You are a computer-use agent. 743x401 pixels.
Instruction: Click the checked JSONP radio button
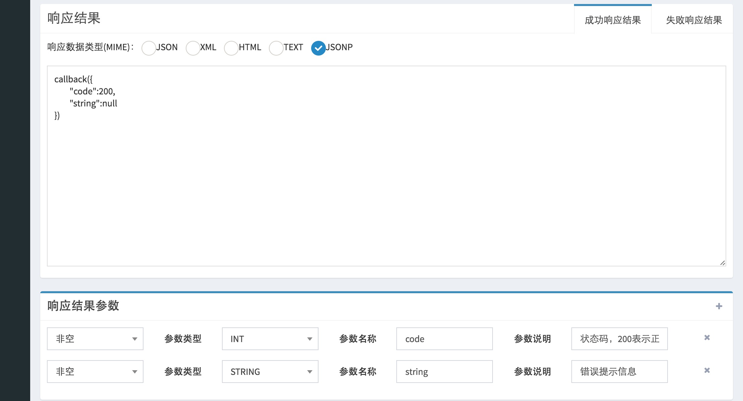pyautogui.click(x=318, y=48)
